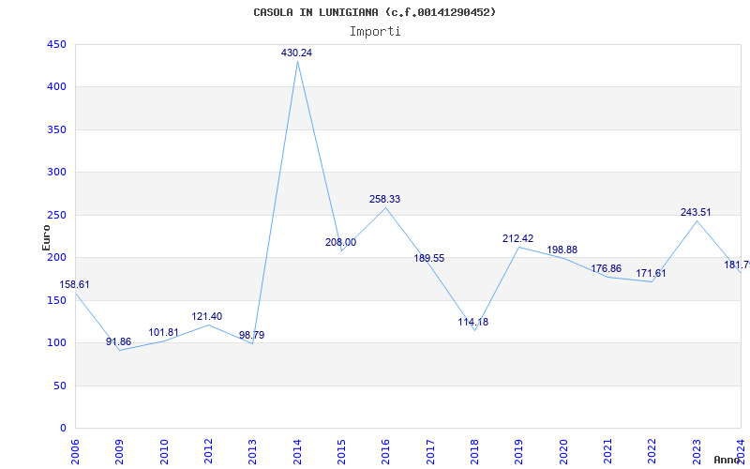
Task: Select the 189.55 data label
Action: (429, 259)
